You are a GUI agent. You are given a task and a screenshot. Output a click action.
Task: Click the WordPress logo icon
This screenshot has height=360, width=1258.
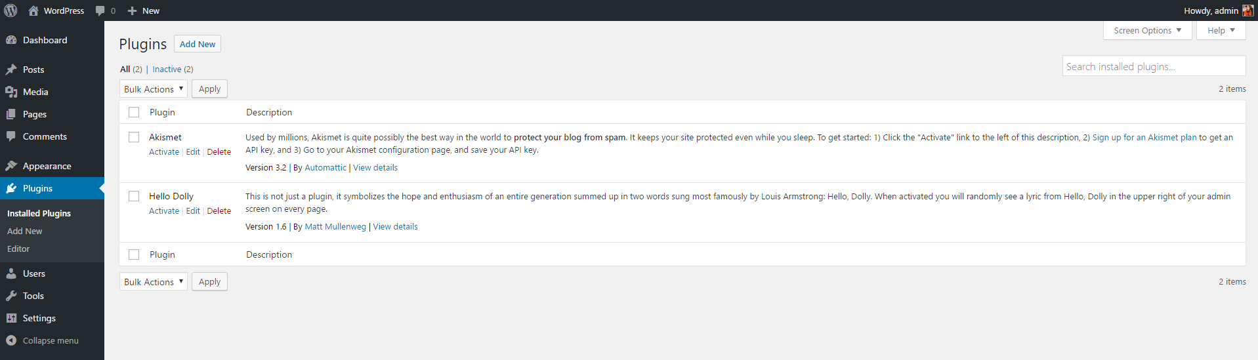tap(10, 10)
